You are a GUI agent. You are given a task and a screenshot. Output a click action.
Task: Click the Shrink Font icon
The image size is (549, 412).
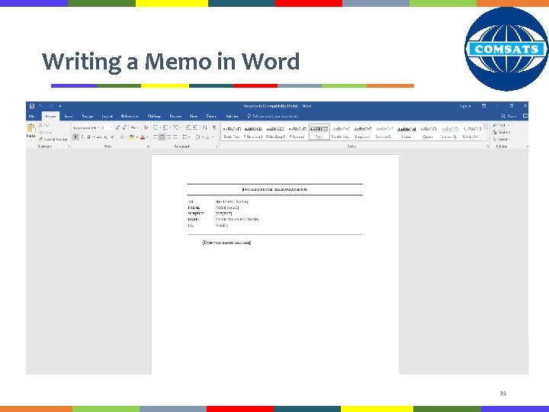pyautogui.click(x=124, y=128)
